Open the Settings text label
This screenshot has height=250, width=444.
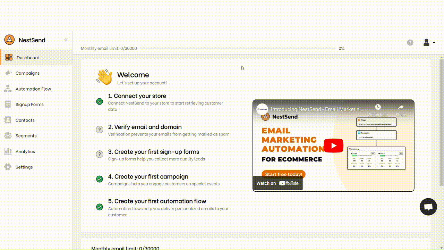24,167
